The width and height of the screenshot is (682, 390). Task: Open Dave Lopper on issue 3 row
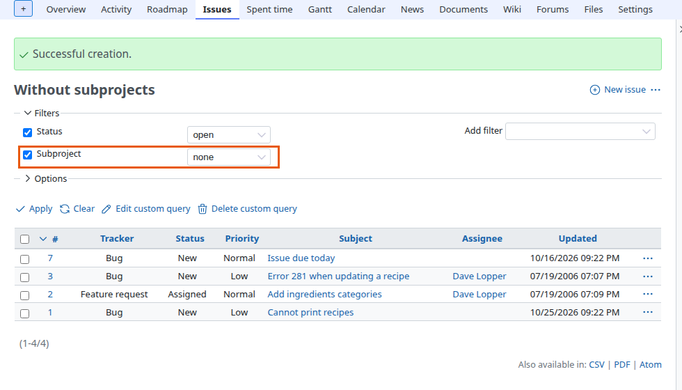point(479,276)
